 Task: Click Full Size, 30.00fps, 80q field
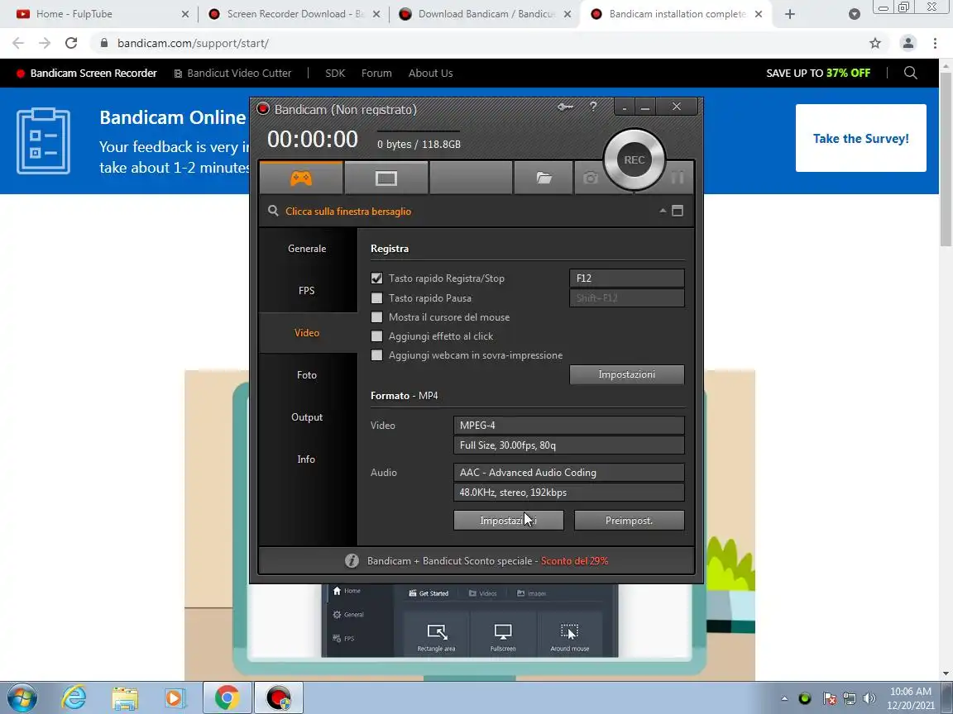[569, 445]
